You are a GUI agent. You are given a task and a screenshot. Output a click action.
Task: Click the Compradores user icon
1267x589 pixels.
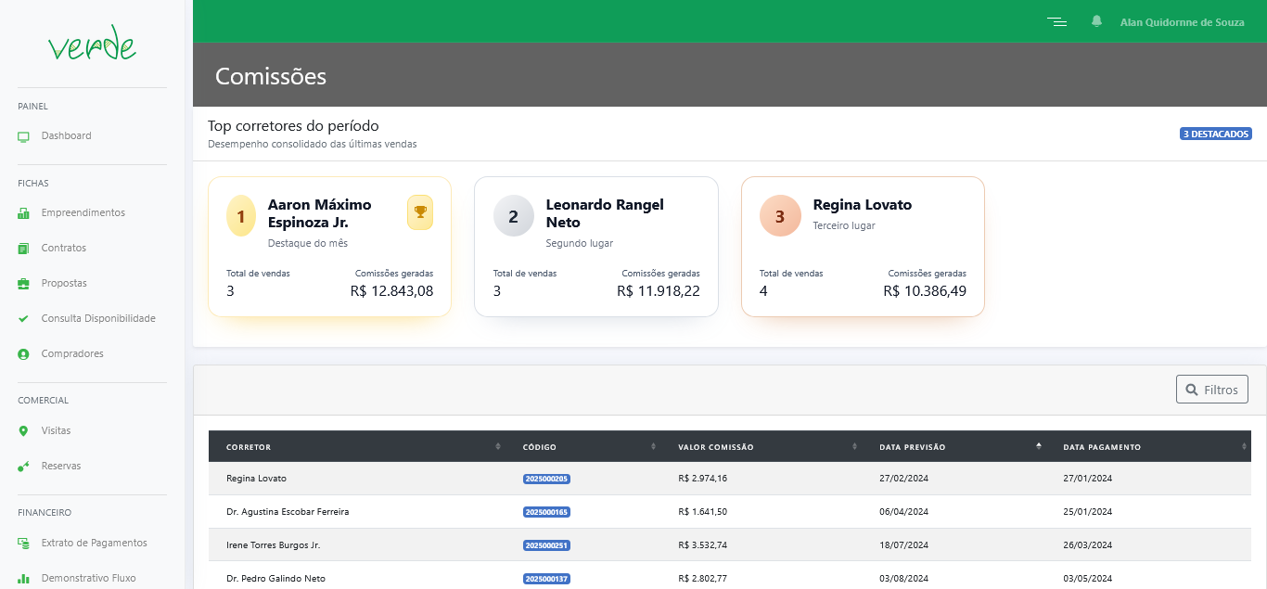(x=24, y=354)
